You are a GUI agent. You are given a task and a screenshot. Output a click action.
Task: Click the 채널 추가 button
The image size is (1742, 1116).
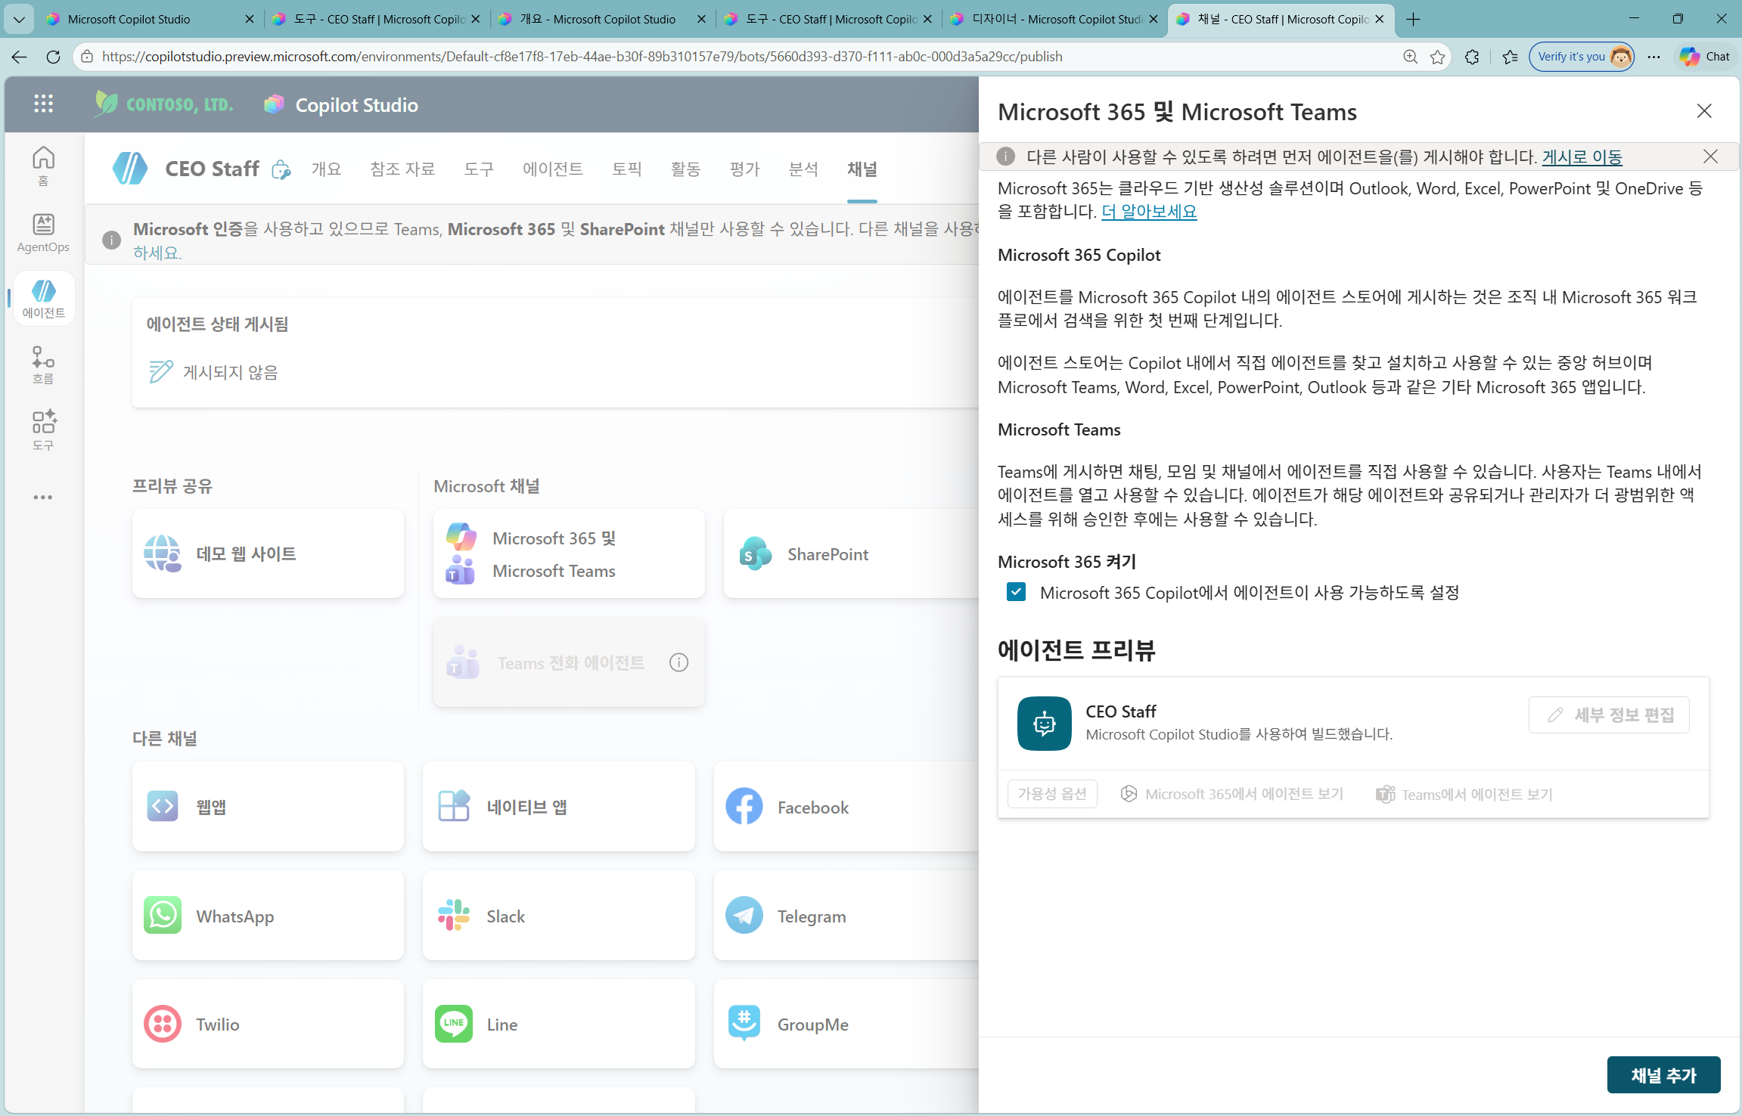(1663, 1074)
